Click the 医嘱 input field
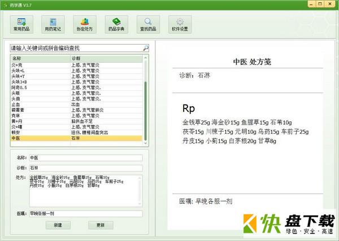 pyautogui.click(x=86, y=213)
